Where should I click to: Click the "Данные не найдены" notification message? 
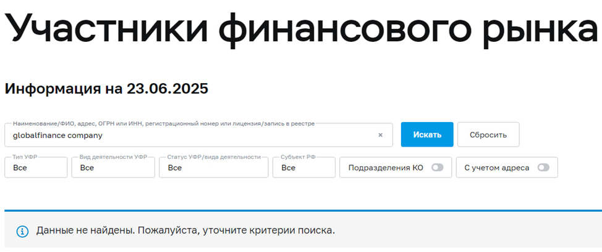[185, 231]
